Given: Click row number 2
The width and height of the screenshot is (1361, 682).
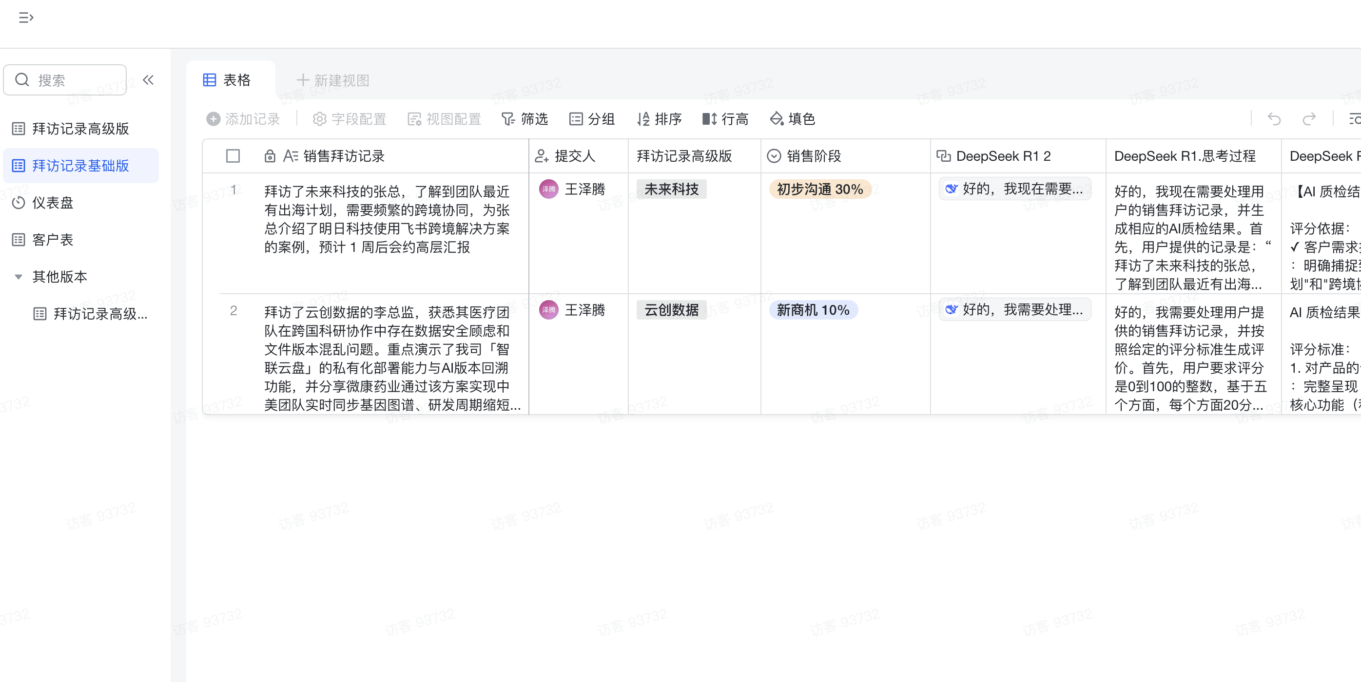Looking at the screenshot, I should tap(233, 310).
